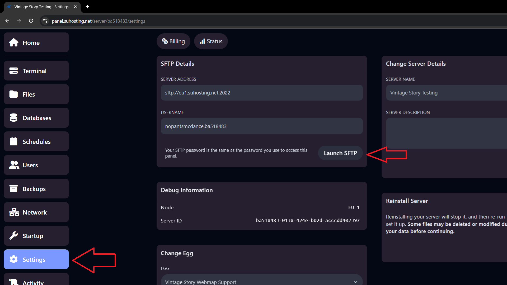Expand the Egg selection dropdown
This screenshot has height=285, width=507.
tap(262, 280)
